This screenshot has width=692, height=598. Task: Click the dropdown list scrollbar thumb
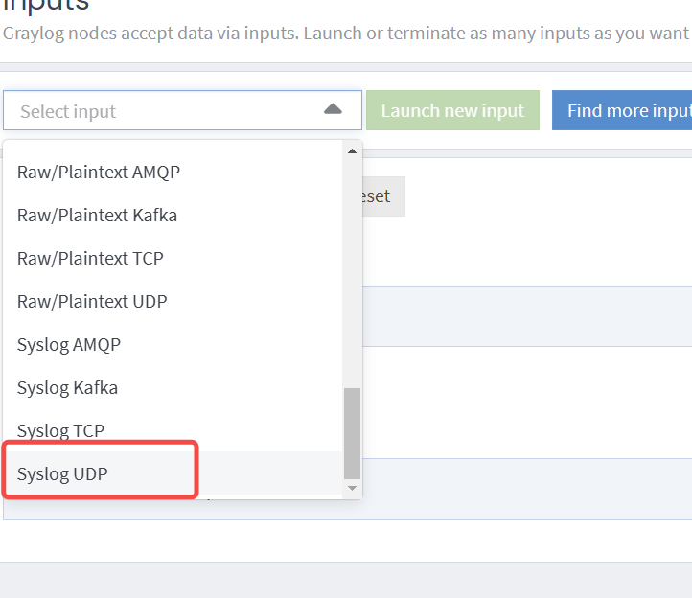pyautogui.click(x=352, y=433)
